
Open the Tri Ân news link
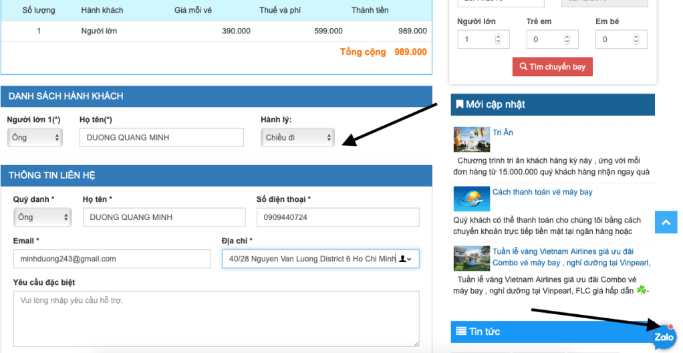(503, 132)
